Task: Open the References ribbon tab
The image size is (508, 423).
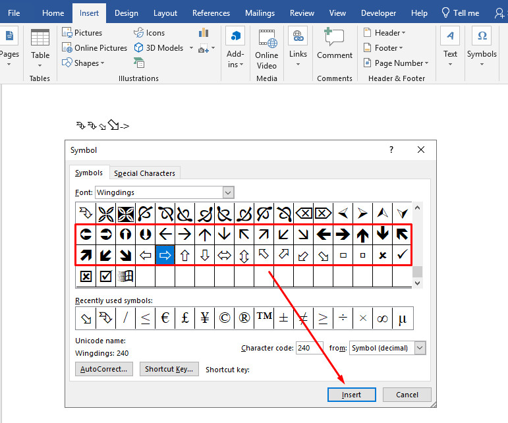Action: tap(211, 13)
